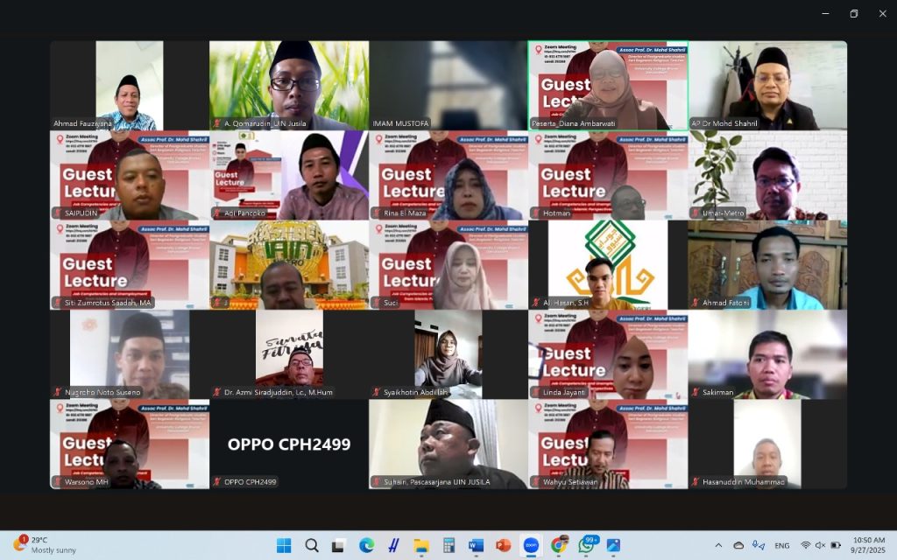This screenshot has height=560, width=897.
Task: Restore down the Zoom meeting window
Action: point(853,13)
